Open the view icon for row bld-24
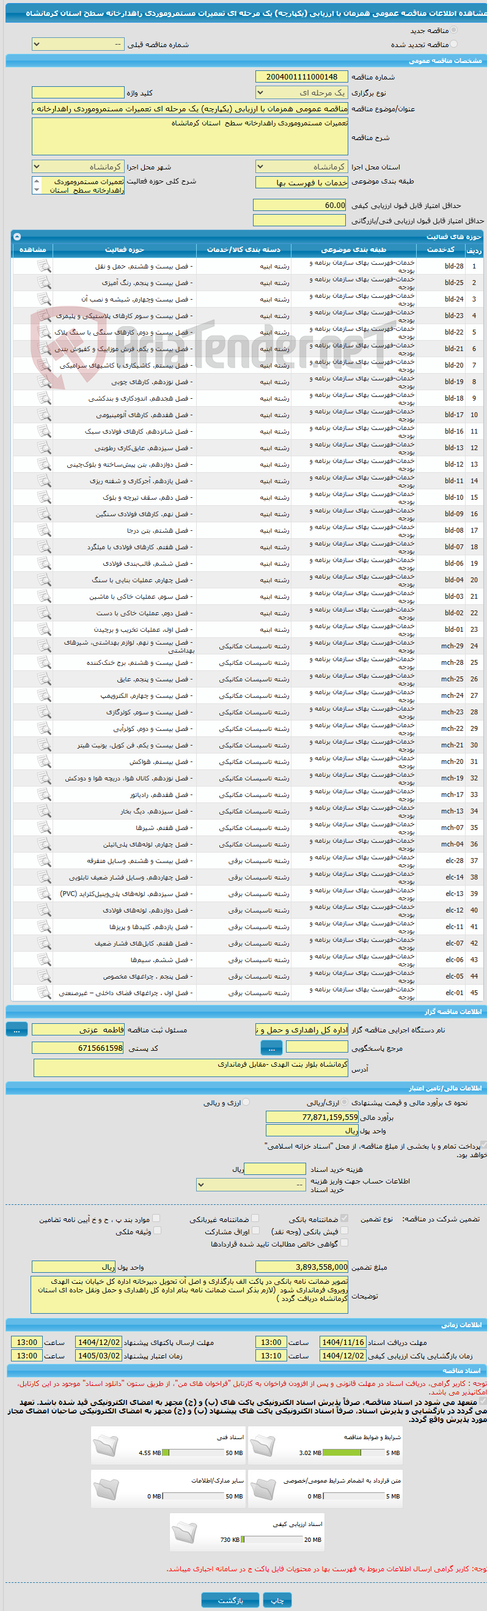Screen dimensions: 487x1611 tap(44, 299)
